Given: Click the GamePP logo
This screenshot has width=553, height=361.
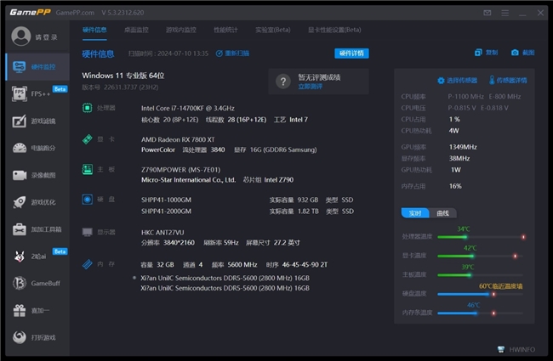Looking at the screenshot, I should [x=31, y=13].
